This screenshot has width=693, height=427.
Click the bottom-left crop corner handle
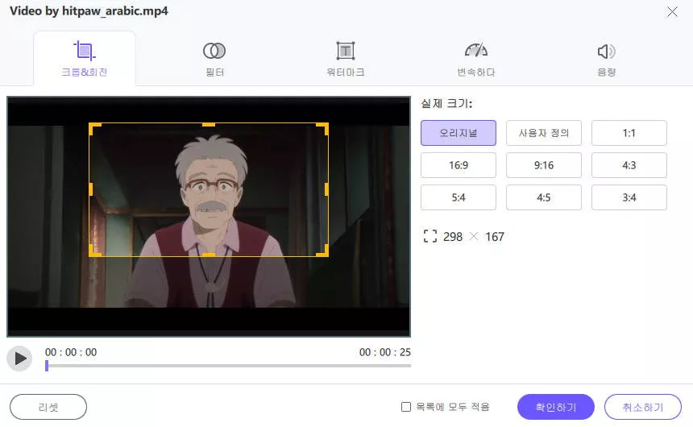coord(94,251)
